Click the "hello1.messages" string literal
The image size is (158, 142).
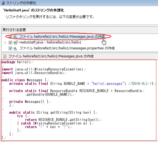coord(108,84)
